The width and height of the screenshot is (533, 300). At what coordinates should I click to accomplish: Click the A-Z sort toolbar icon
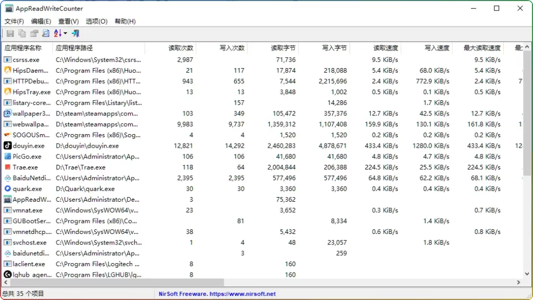coord(57,33)
